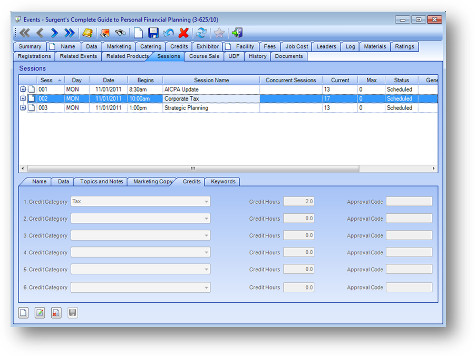Viewport: 475px width, 356px height.
Task: Click the save session disk icon at bottom
Action: point(72,313)
